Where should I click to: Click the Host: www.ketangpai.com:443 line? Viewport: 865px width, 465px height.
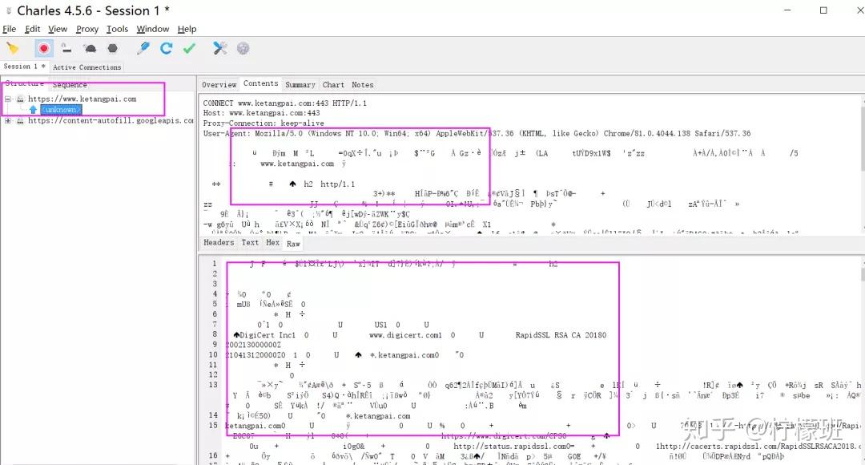(x=261, y=113)
